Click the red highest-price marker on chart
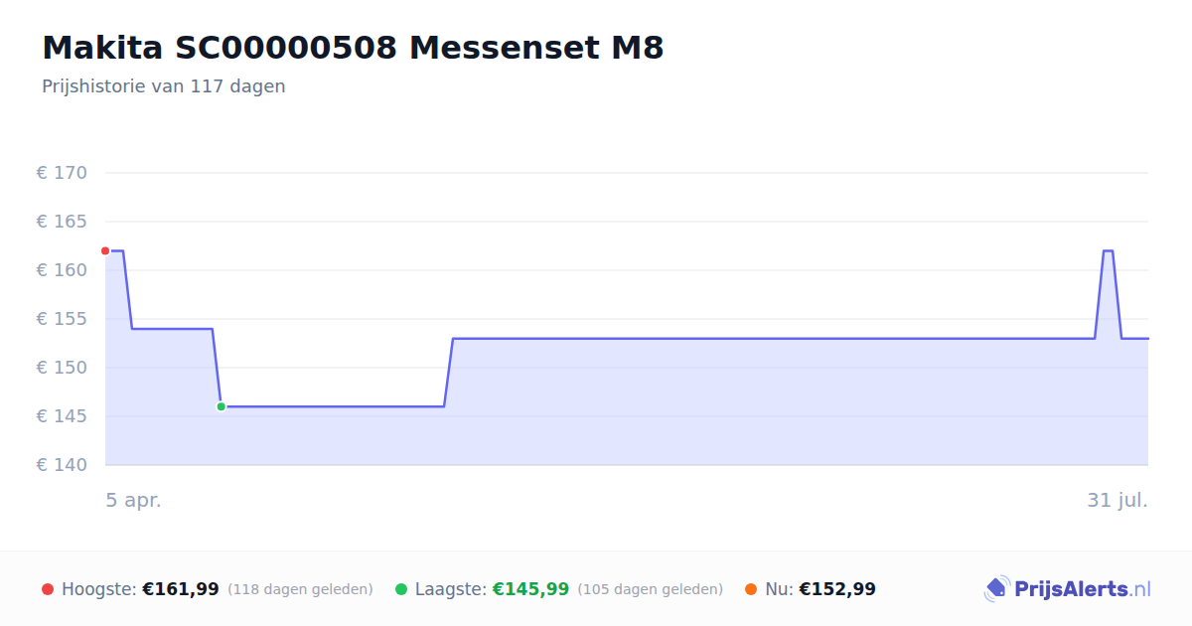 click(x=105, y=250)
